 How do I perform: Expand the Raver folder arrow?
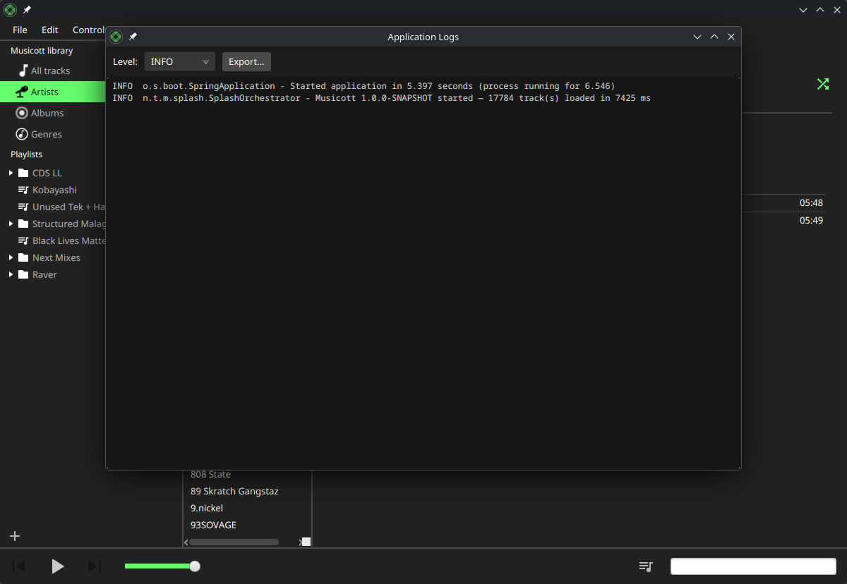[x=11, y=274]
